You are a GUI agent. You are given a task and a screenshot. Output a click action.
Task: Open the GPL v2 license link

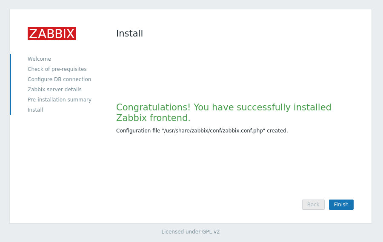pyautogui.click(x=211, y=231)
